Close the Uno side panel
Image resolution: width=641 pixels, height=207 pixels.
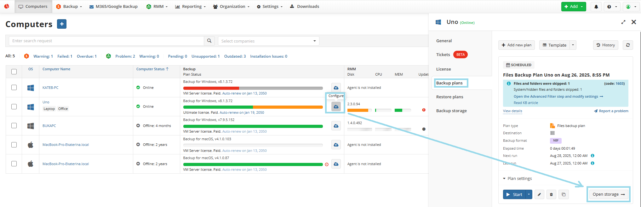(x=634, y=22)
